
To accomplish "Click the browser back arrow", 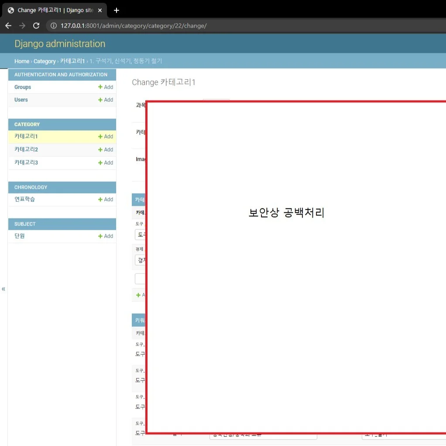I will click(x=8, y=26).
